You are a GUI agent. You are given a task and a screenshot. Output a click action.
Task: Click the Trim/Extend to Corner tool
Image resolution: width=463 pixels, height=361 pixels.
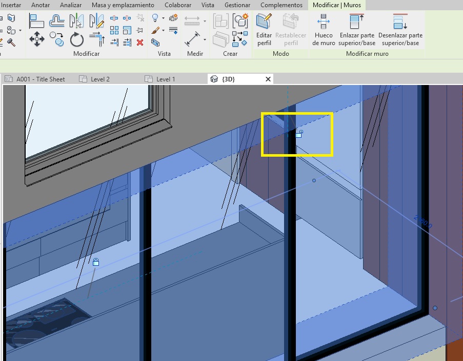click(96, 39)
